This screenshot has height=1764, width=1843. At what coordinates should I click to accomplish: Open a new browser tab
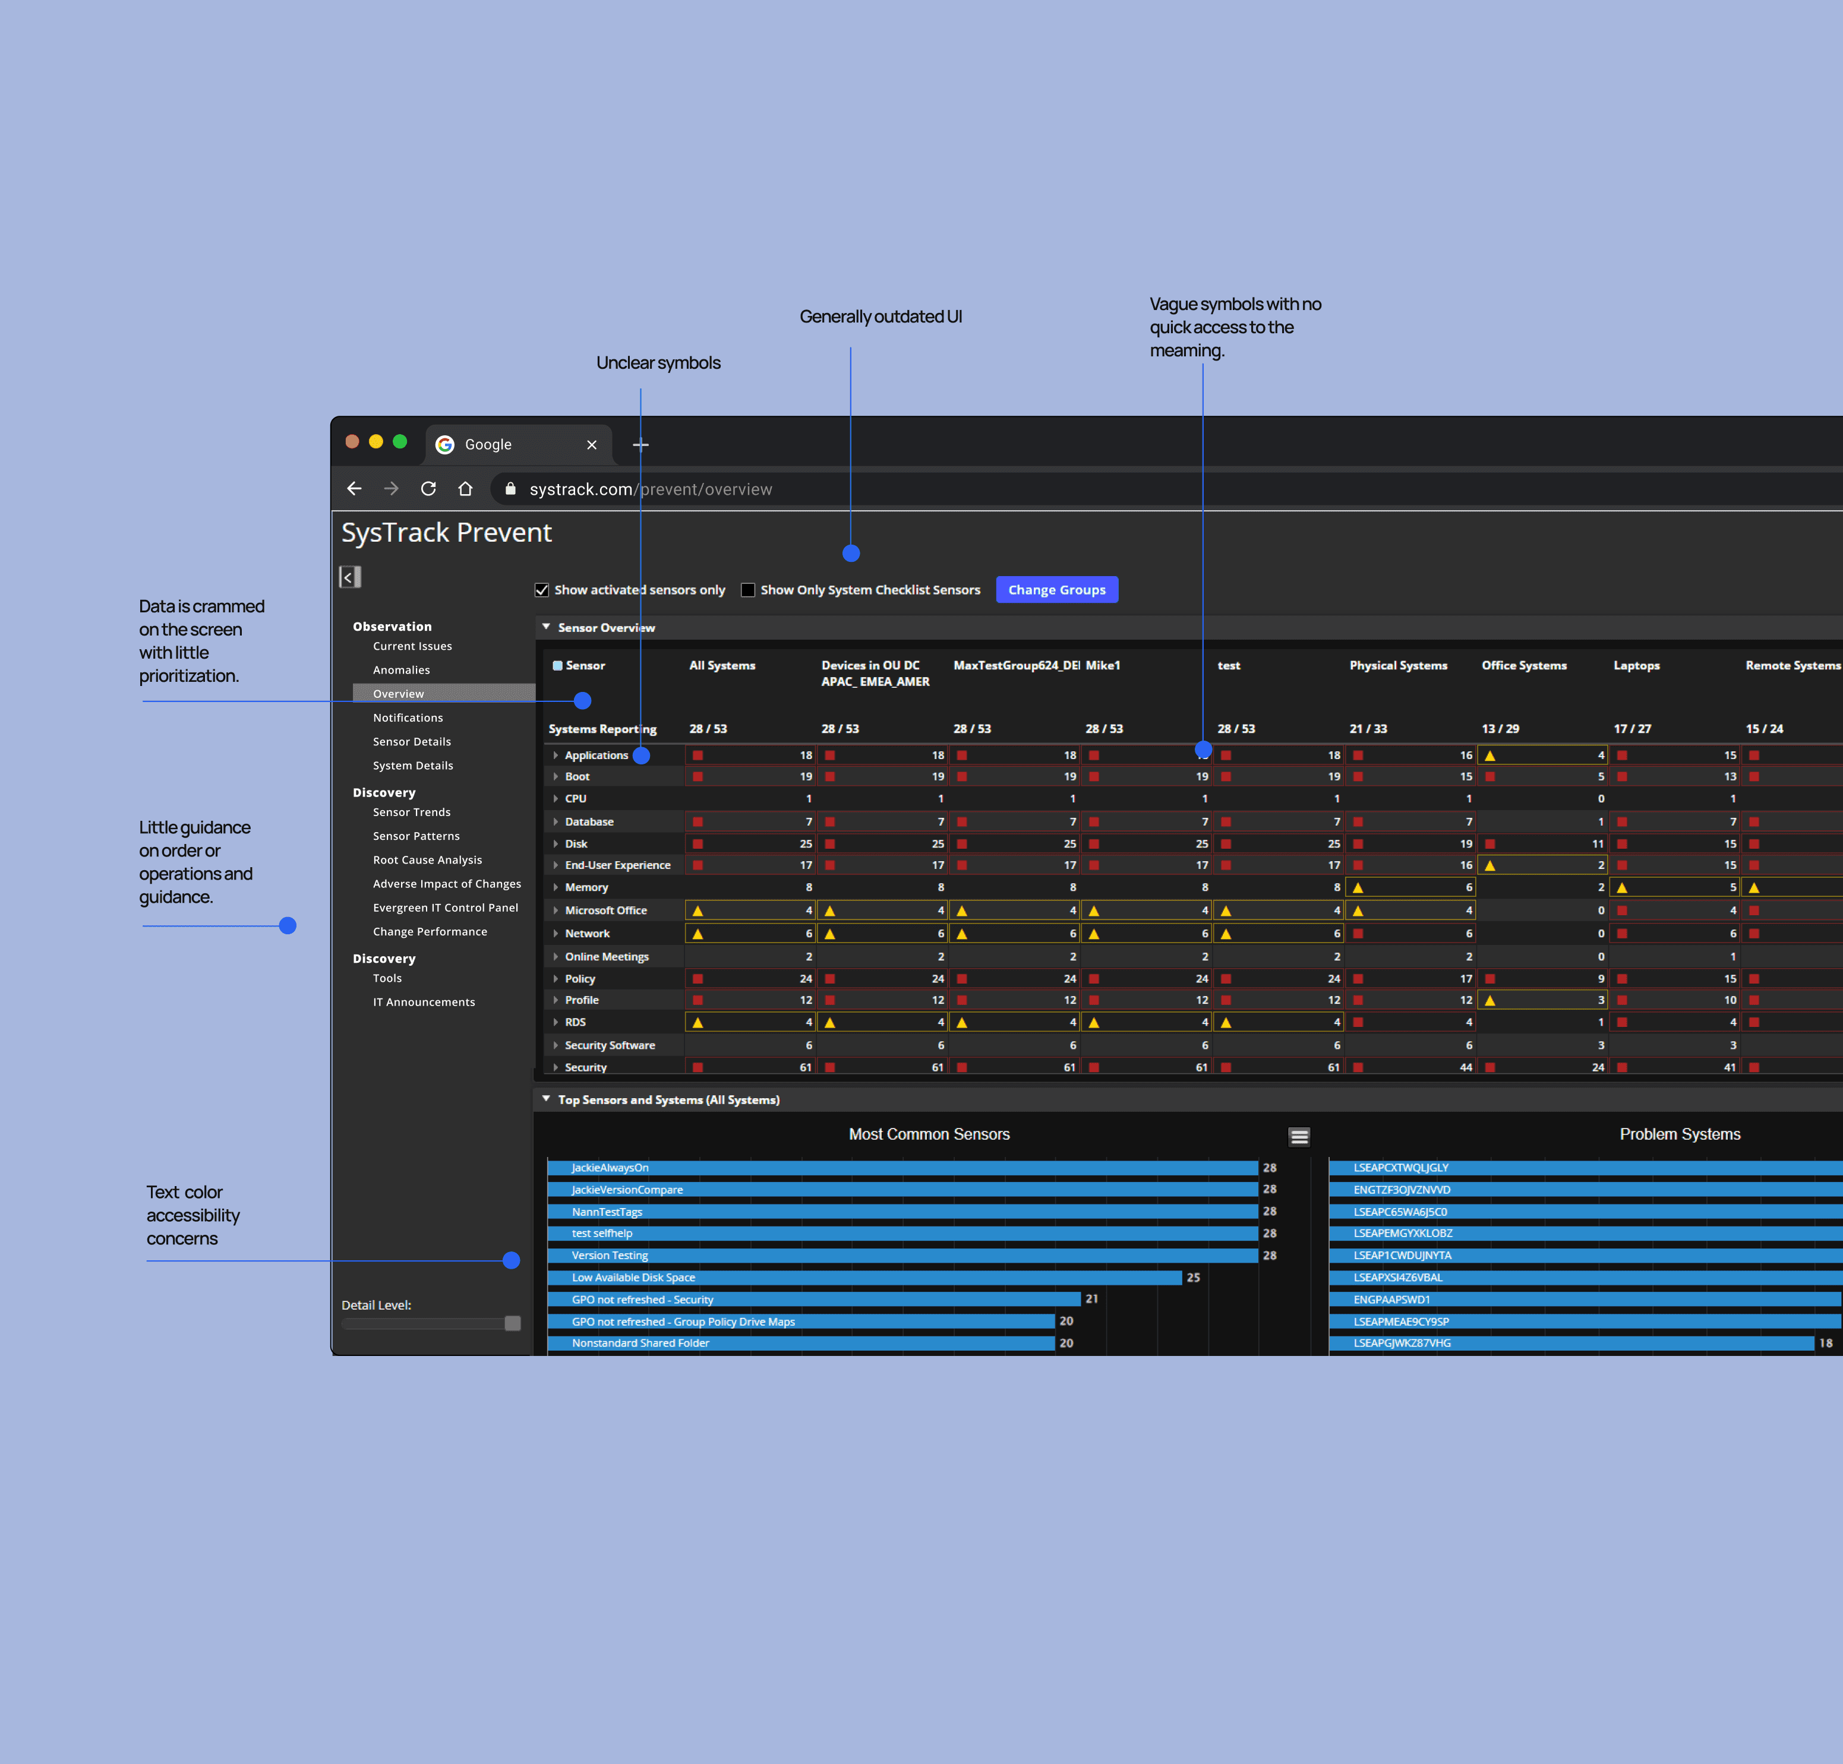pos(640,444)
